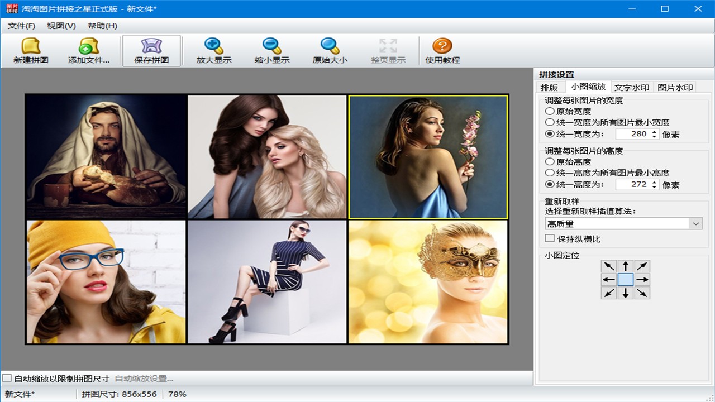Click the 保存拼图 save collage icon

(x=151, y=46)
